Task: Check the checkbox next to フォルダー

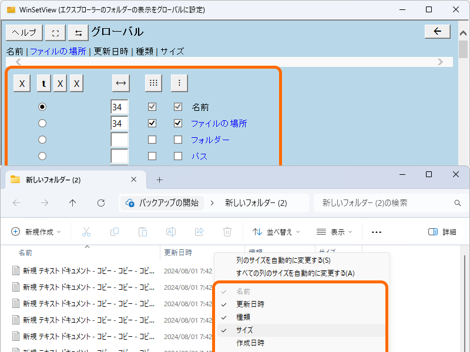Action: tap(152, 140)
